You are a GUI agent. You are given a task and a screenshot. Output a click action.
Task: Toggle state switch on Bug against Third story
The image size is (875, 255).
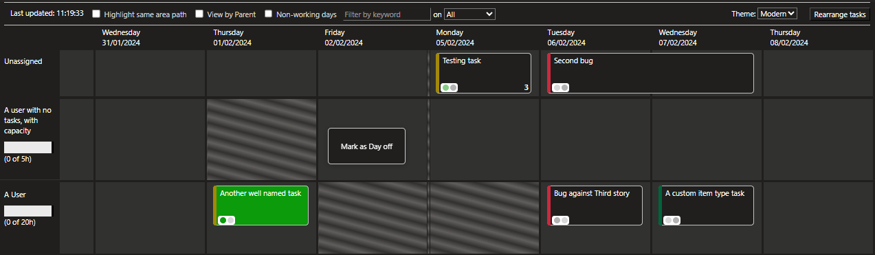pyautogui.click(x=561, y=220)
